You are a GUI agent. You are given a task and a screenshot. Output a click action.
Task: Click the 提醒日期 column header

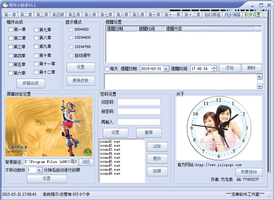121,29
